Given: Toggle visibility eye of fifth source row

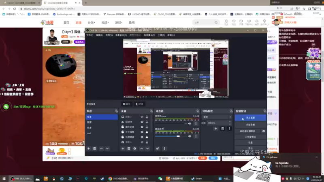Looking at the screenshot, I should [142, 137].
